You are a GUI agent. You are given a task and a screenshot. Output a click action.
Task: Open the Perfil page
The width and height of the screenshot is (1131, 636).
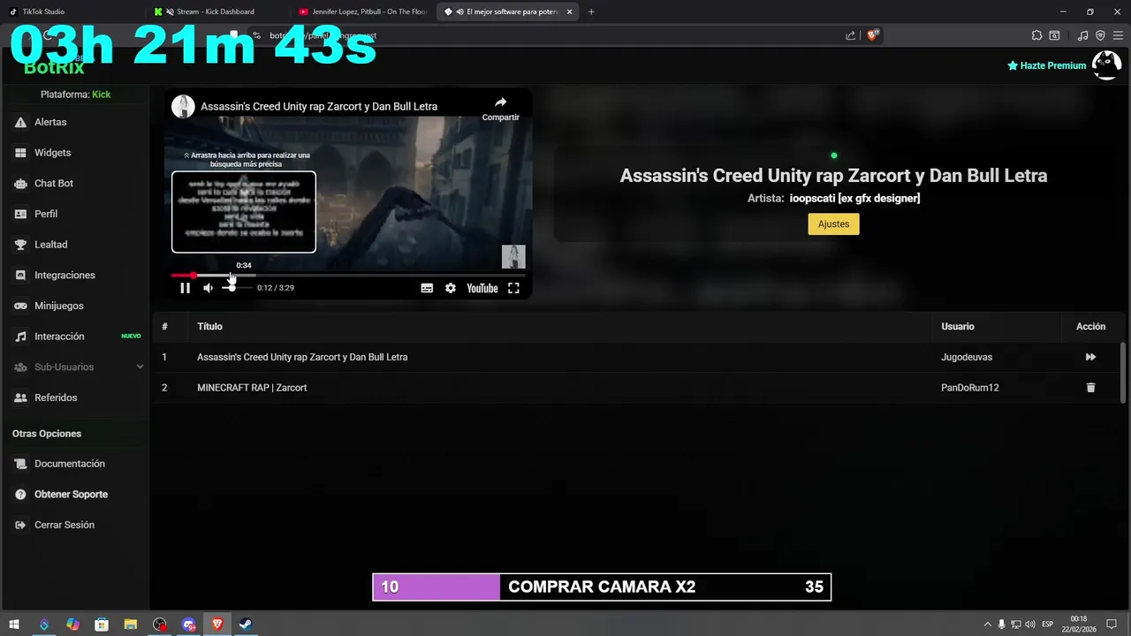point(46,214)
